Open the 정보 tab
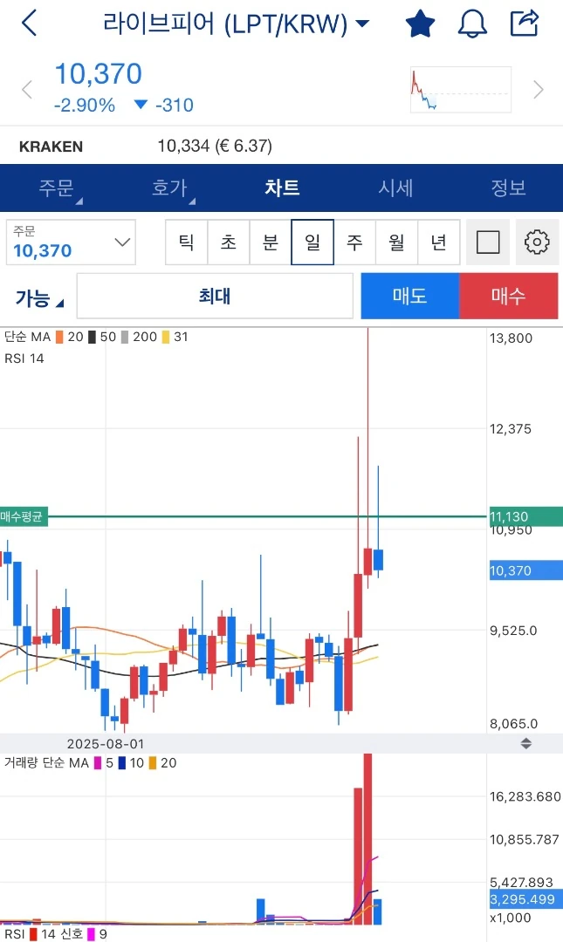Image resolution: width=563 pixels, height=942 pixels. (508, 188)
